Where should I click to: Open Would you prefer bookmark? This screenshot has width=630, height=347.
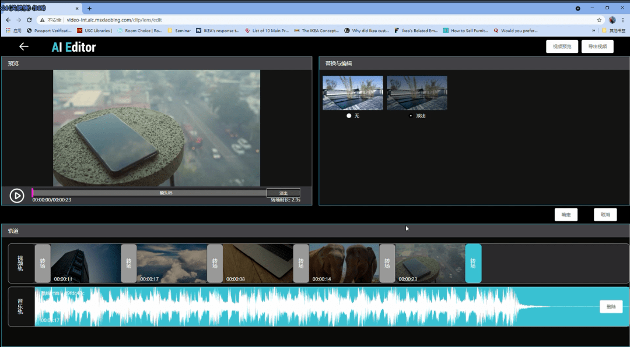coord(516,30)
